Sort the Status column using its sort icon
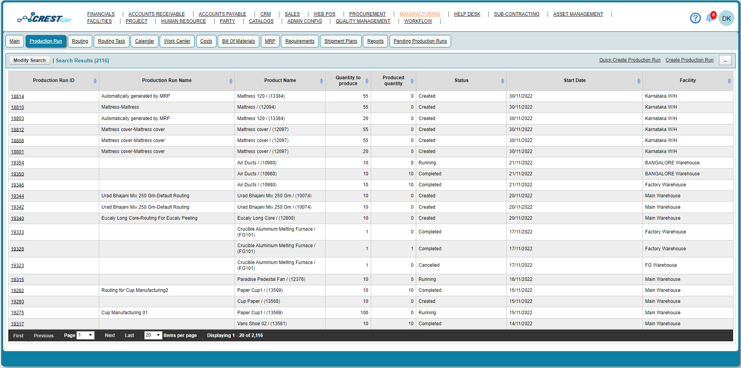This screenshot has height=368, width=741. click(x=502, y=80)
